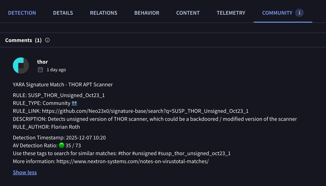This screenshot has width=326, height=186.
Task: Click the community people emoji icon
Action: [x=74, y=103]
